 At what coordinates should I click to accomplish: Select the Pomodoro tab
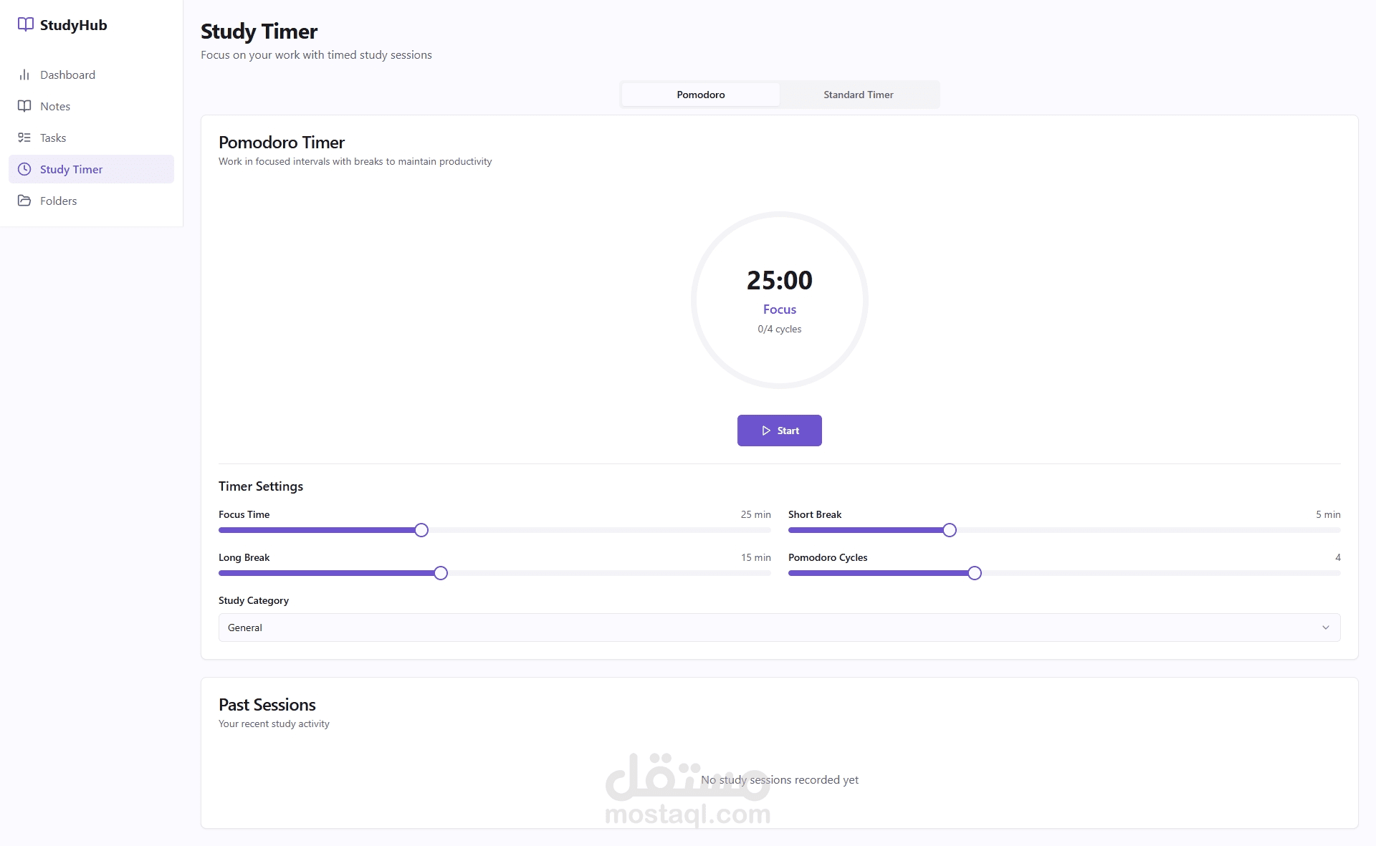coord(700,95)
